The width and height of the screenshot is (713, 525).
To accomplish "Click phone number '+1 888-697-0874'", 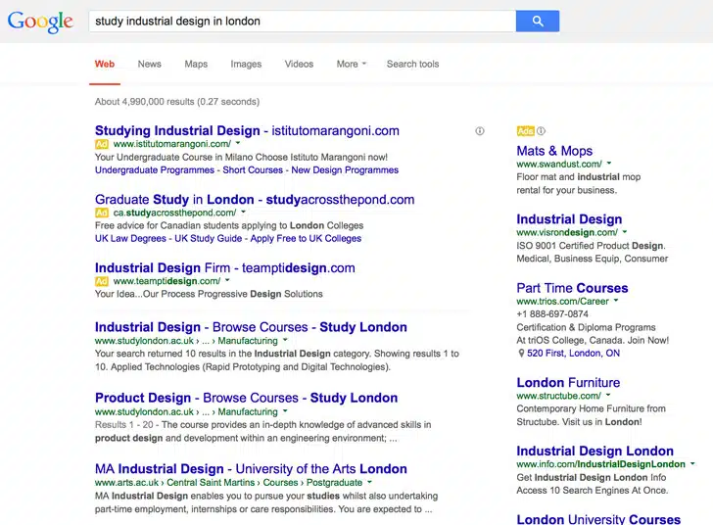I will coord(552,313).
